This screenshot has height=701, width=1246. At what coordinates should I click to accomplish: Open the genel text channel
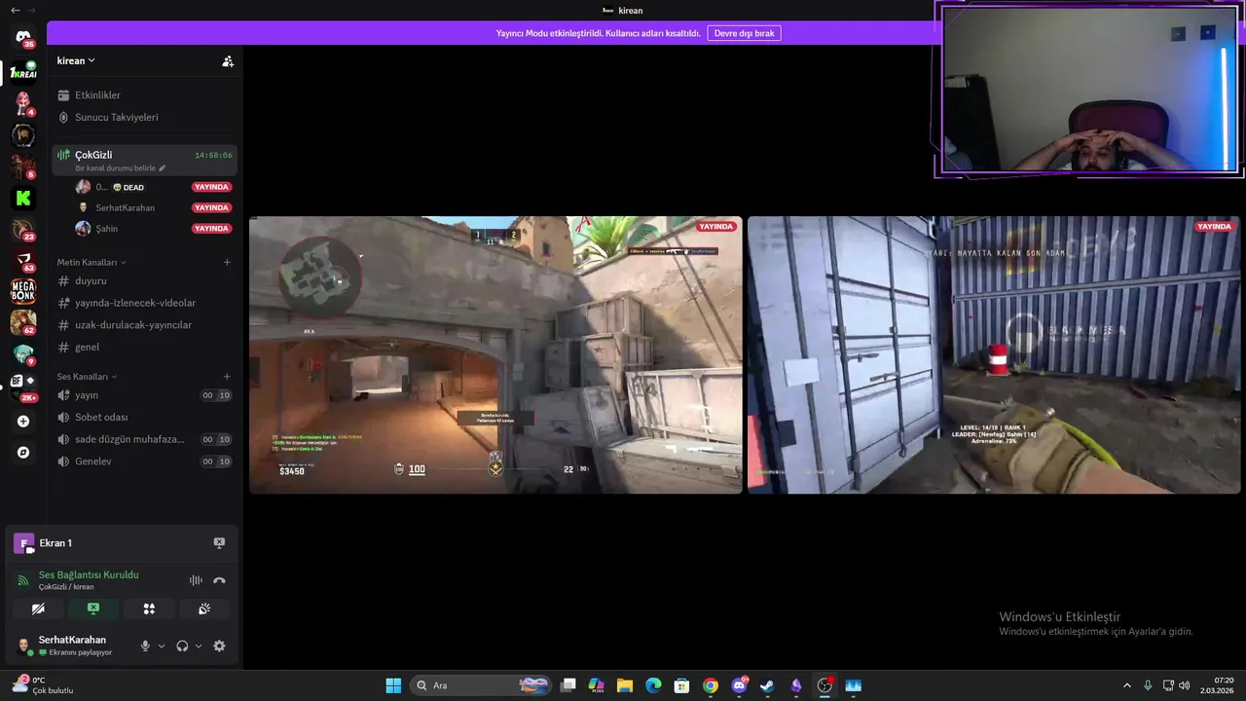click(x=144, y=347)
